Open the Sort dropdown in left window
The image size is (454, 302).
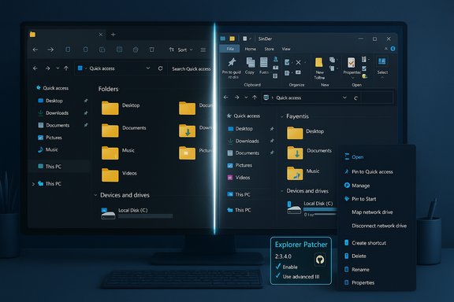[x=181, y=50]
